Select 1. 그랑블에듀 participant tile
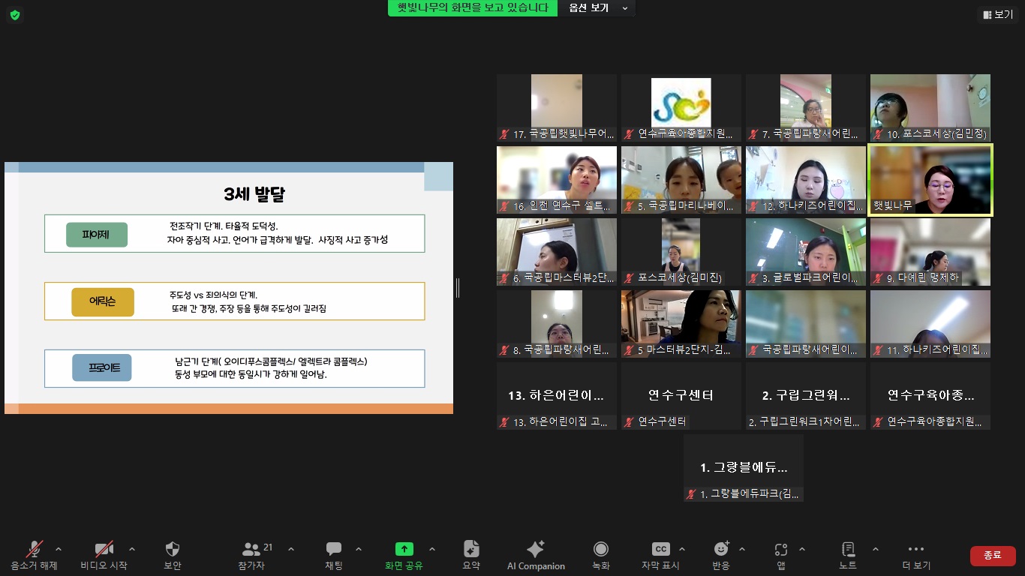 point(744,468)
